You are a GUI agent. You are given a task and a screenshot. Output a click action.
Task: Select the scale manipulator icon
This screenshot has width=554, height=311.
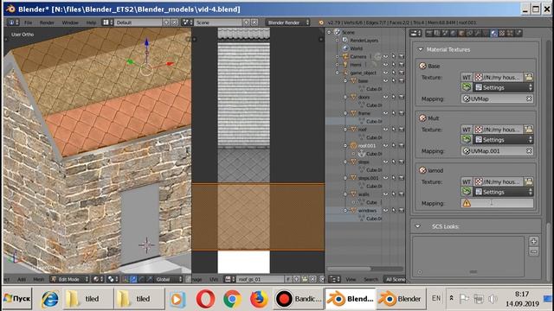pos(150,279)
